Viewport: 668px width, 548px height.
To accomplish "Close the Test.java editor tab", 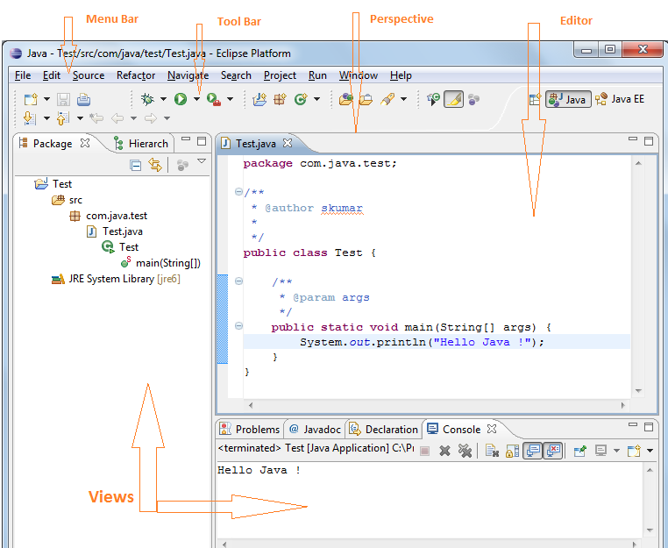I will (288, 143).
